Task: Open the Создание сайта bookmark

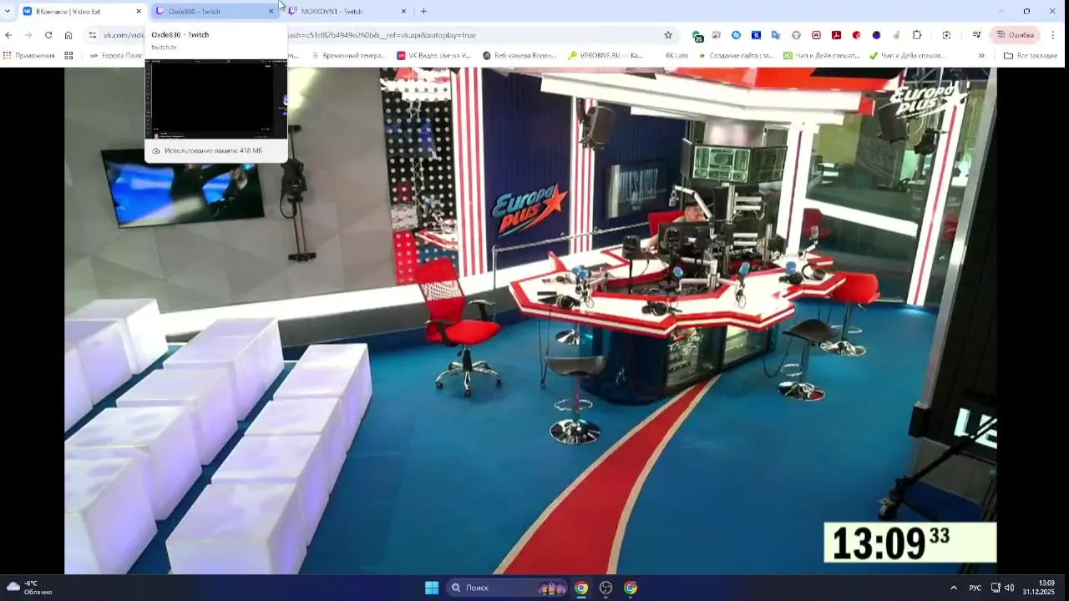Action: (x=736, y=56)
